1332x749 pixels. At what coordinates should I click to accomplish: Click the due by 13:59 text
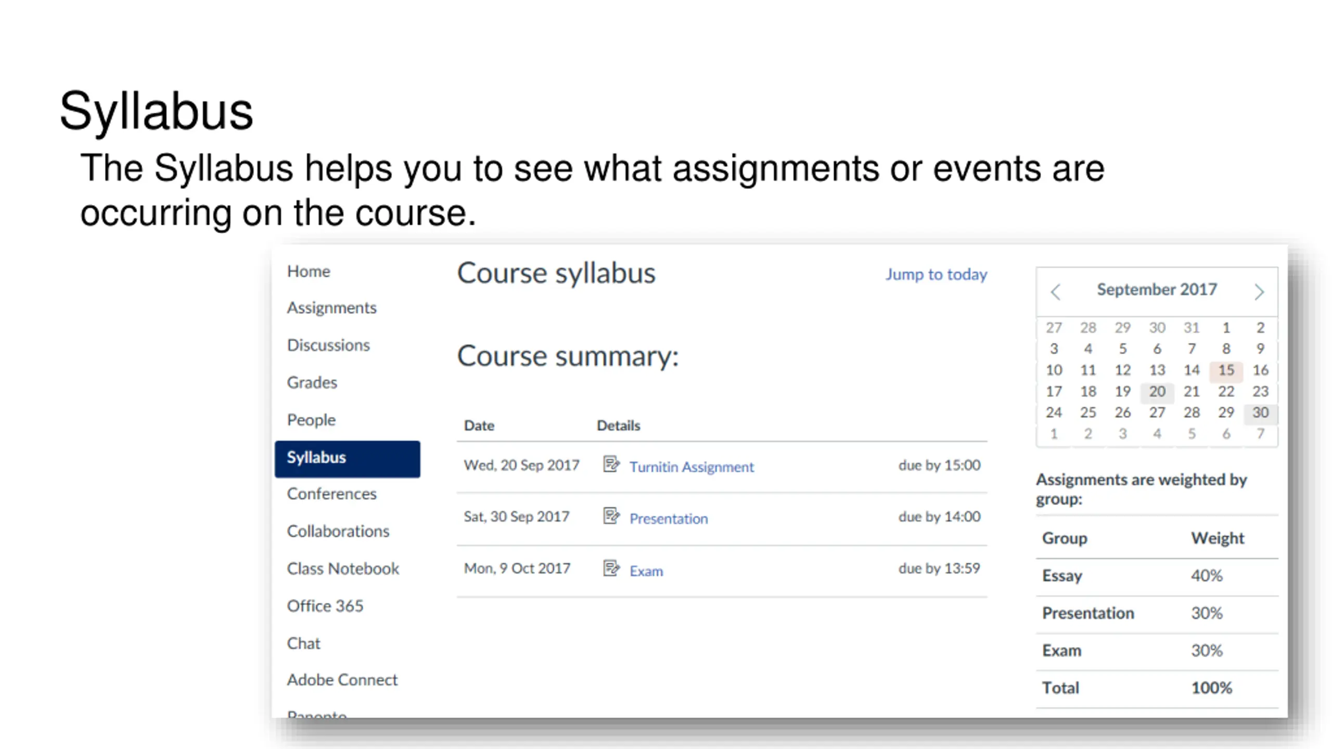click(x=939, y=568)
